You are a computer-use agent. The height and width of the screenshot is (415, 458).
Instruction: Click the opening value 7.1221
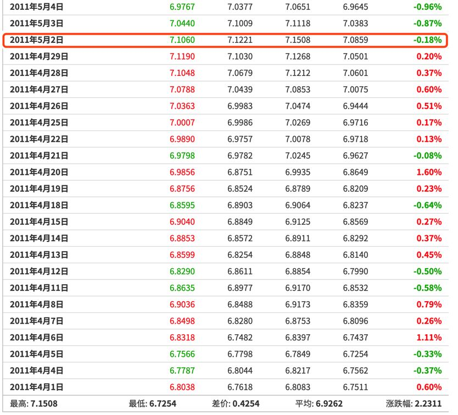pos(240,40)
